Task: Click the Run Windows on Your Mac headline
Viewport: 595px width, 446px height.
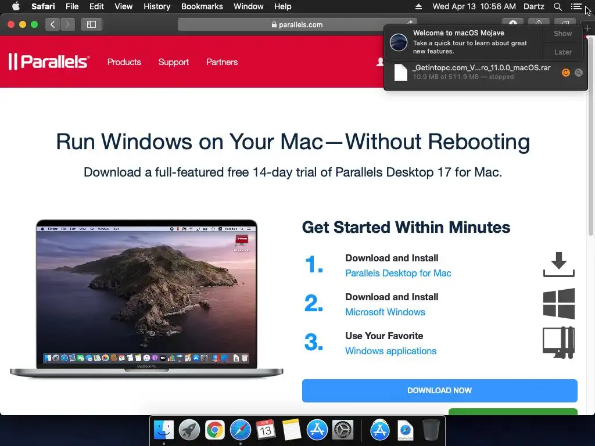Action: (293, 142)
